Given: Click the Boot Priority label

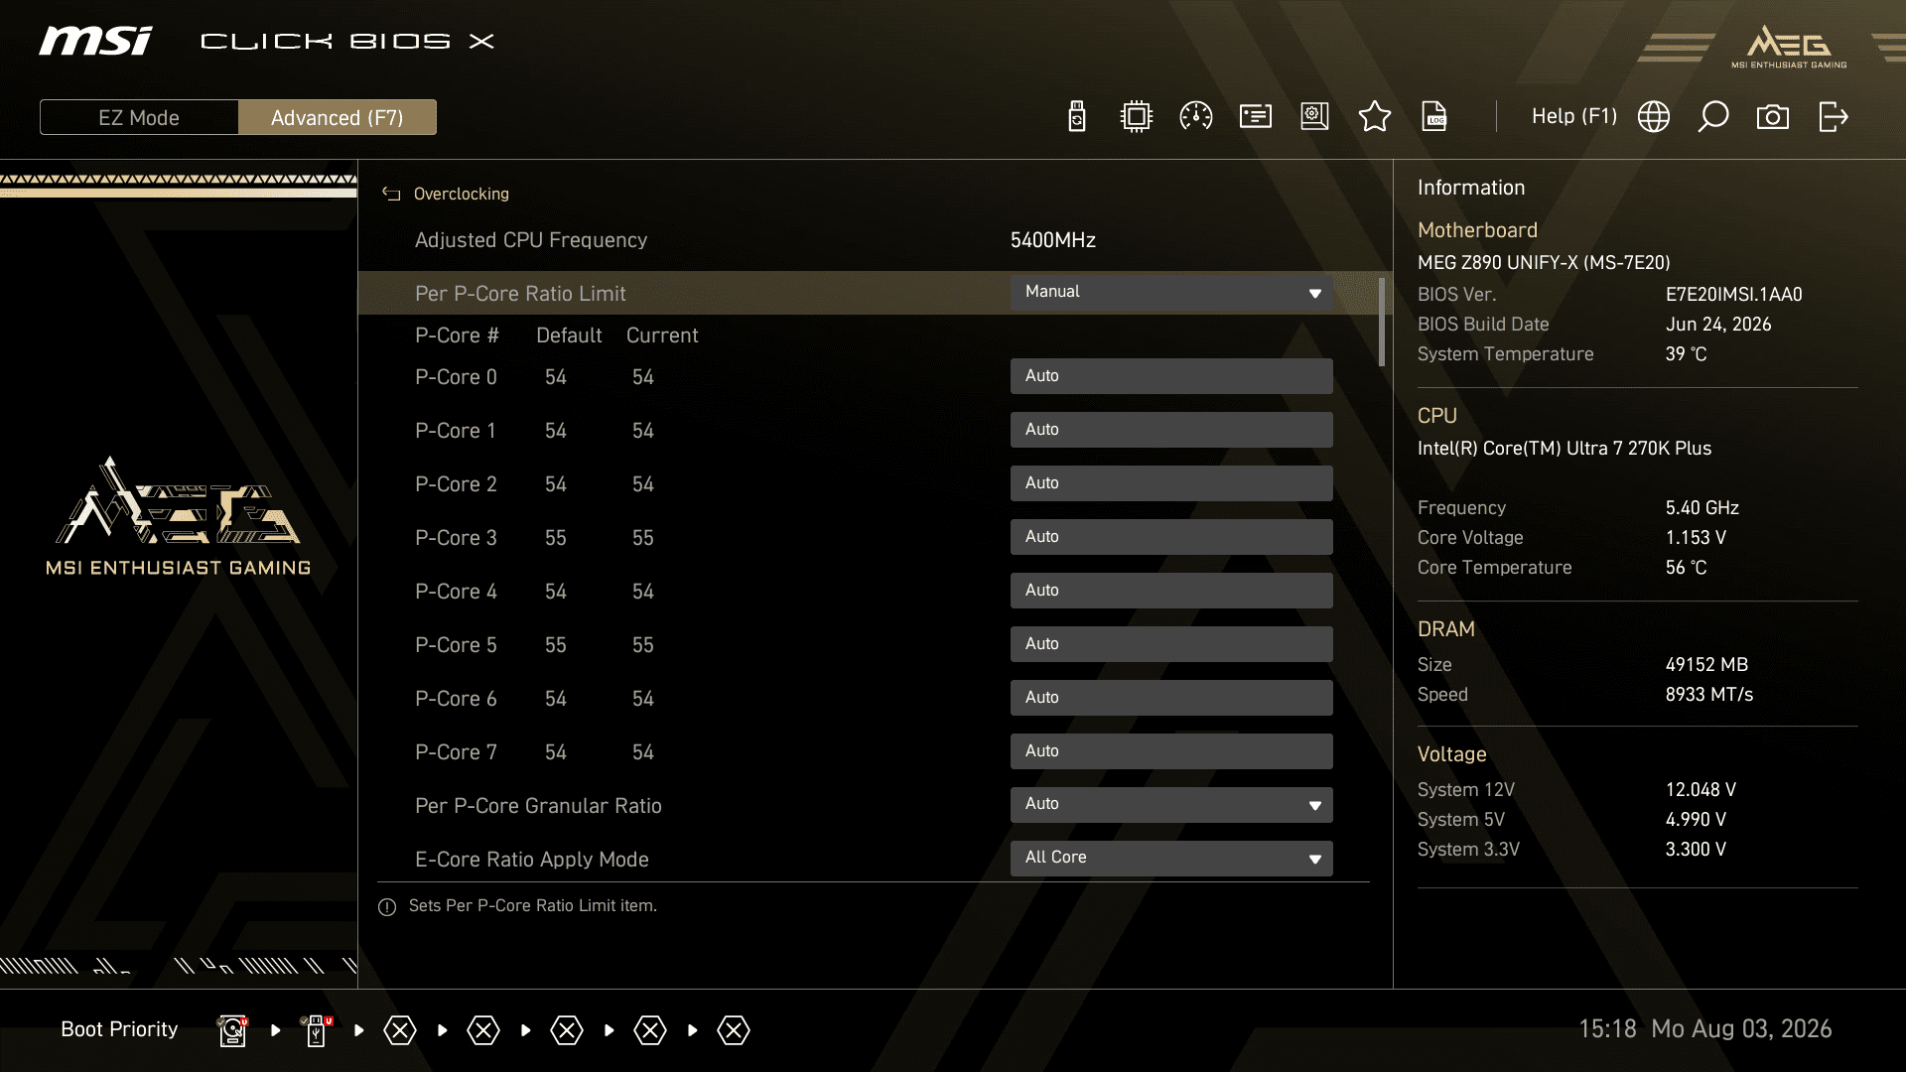Looking at the screenshot, I should coord(119,1029).
